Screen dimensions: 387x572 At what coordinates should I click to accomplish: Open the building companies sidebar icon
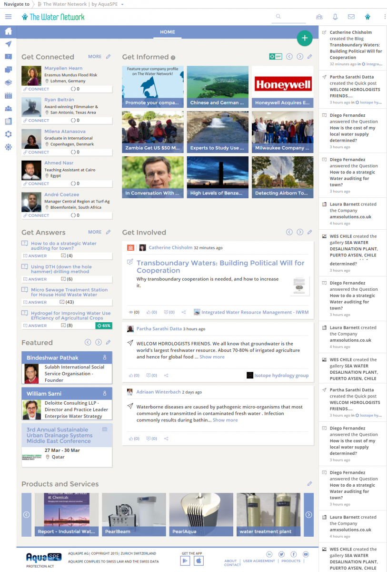[8, 122]
